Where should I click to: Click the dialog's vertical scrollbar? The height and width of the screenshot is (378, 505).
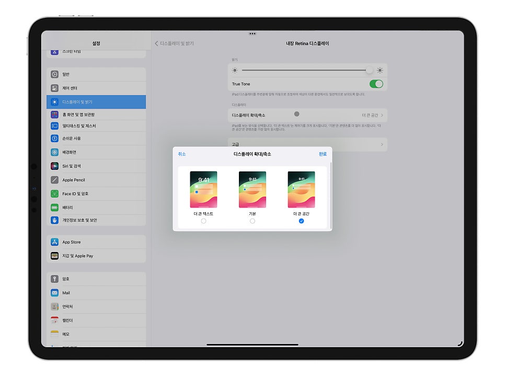(331, 196)
